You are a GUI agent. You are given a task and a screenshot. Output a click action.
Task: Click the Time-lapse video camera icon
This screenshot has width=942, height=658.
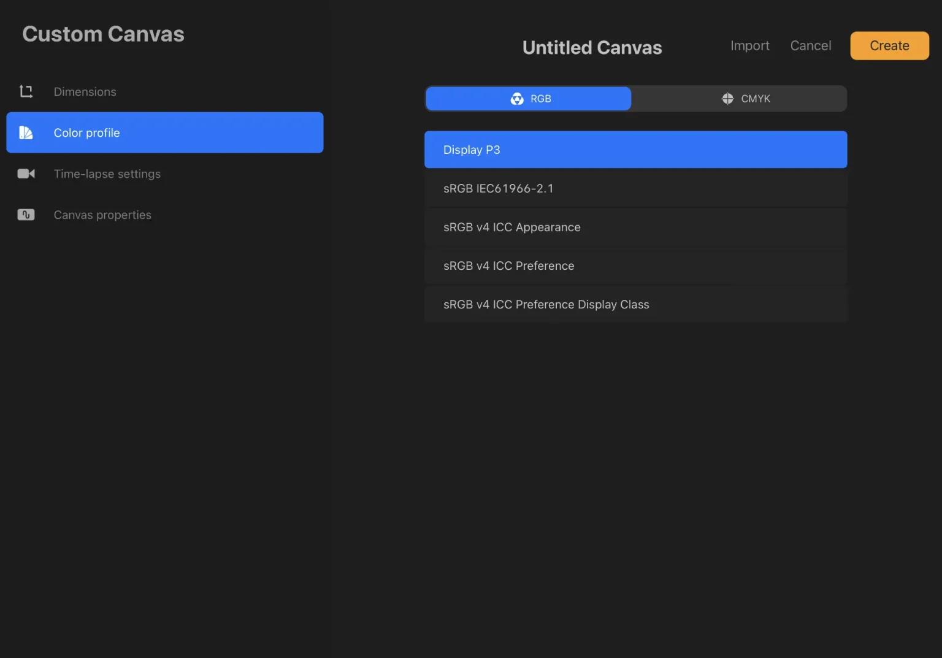pos(26,174)
